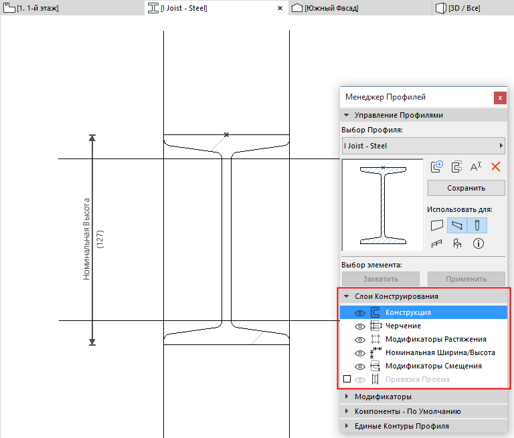Click the floor plan tab icon
Viewport: 514px width, 438px height.
(9, 8)
